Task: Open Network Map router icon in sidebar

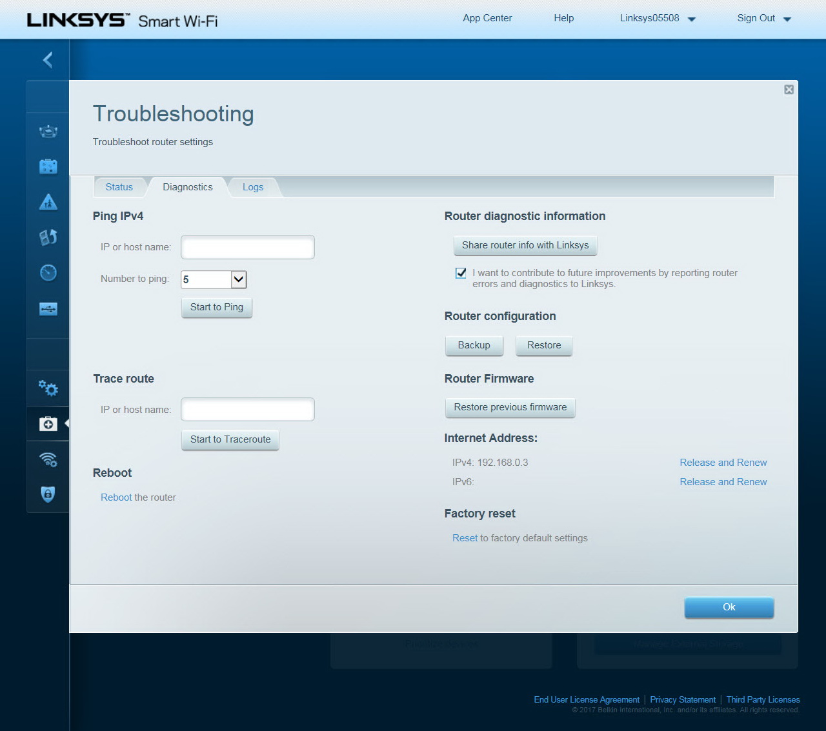Action: click(x=48, y=132)
